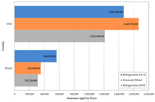Click data label 312,740.00
Screen dimensions: 155x102
[x=31, y=81]
